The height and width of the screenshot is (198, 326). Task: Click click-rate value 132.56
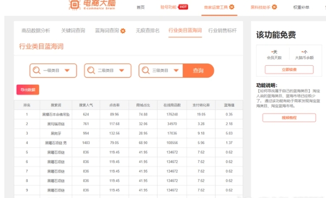114,133
